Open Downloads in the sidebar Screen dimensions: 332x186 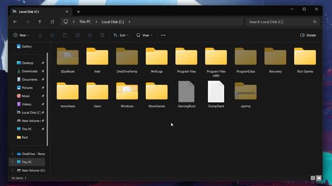click(x=27, y=71)
